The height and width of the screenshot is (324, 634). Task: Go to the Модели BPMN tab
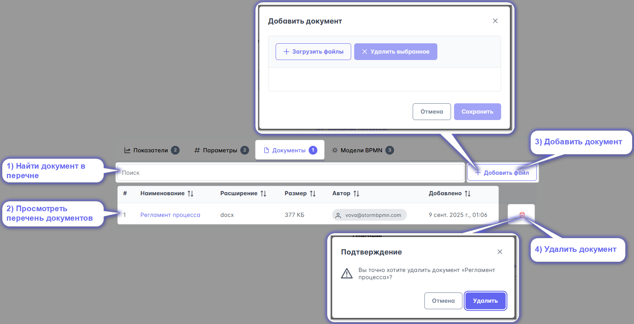[362, 150]
